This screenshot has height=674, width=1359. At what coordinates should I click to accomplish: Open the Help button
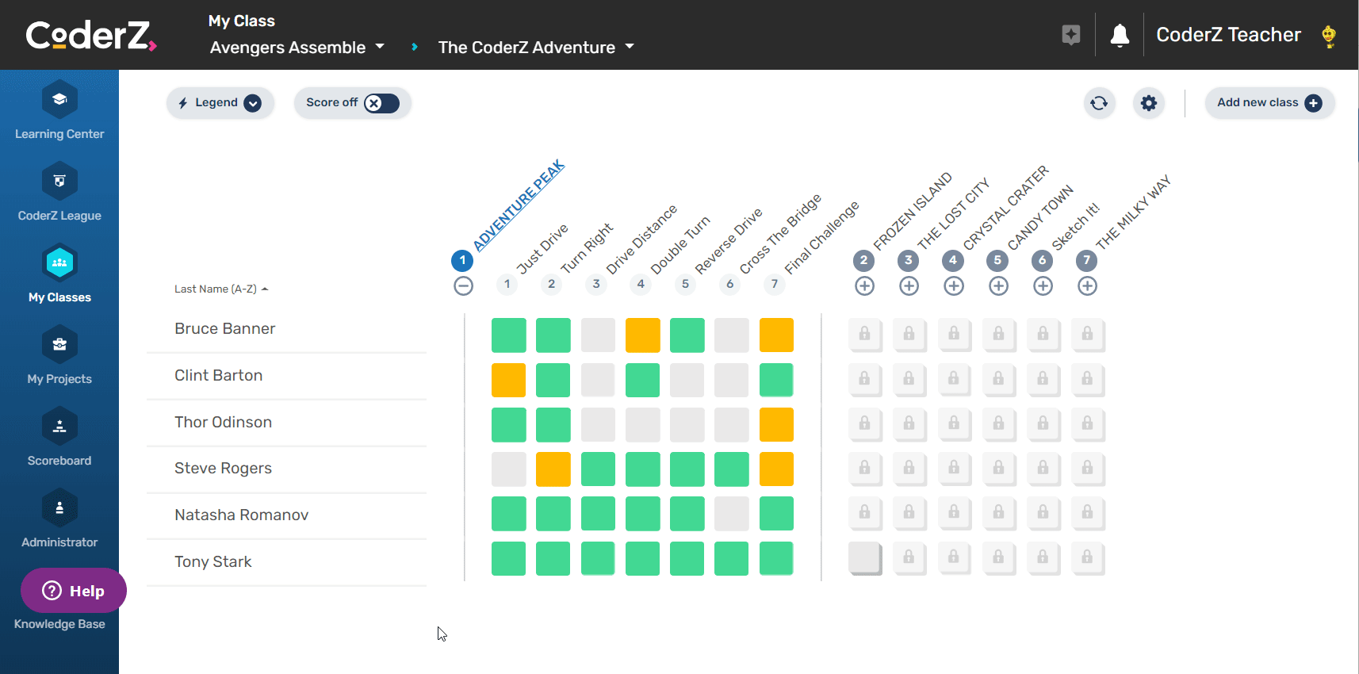click(74, 591)
